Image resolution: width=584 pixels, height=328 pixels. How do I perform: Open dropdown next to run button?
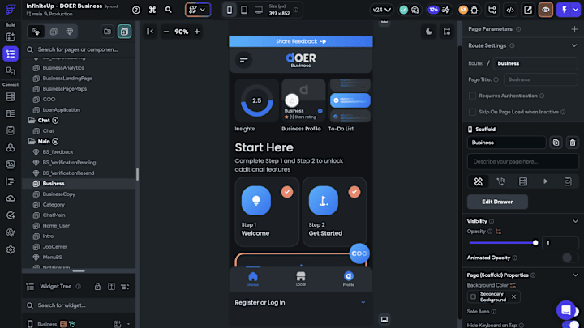[576, 10]
